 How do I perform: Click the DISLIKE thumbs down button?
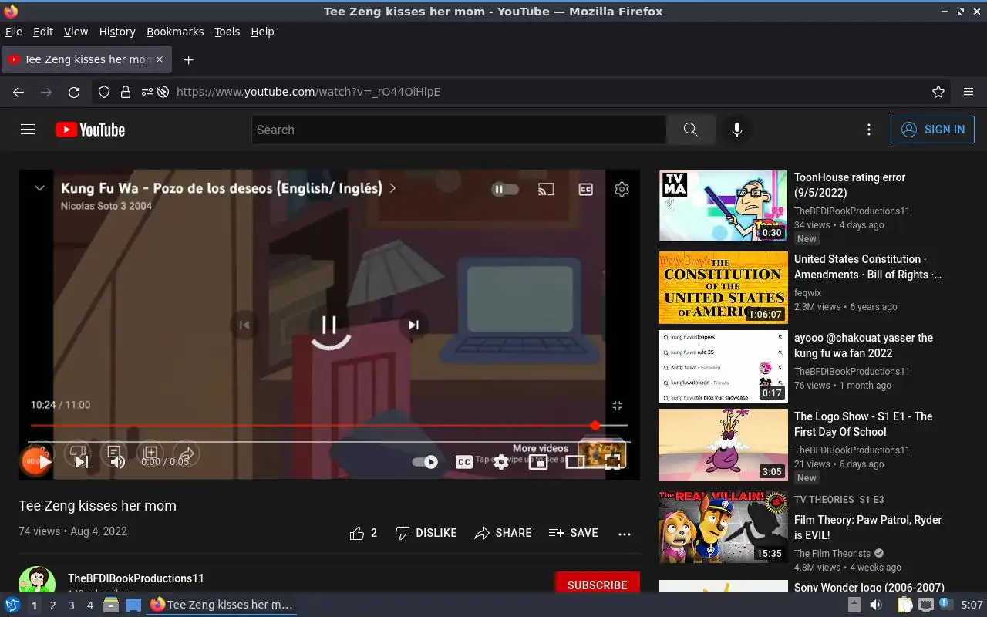426,533
